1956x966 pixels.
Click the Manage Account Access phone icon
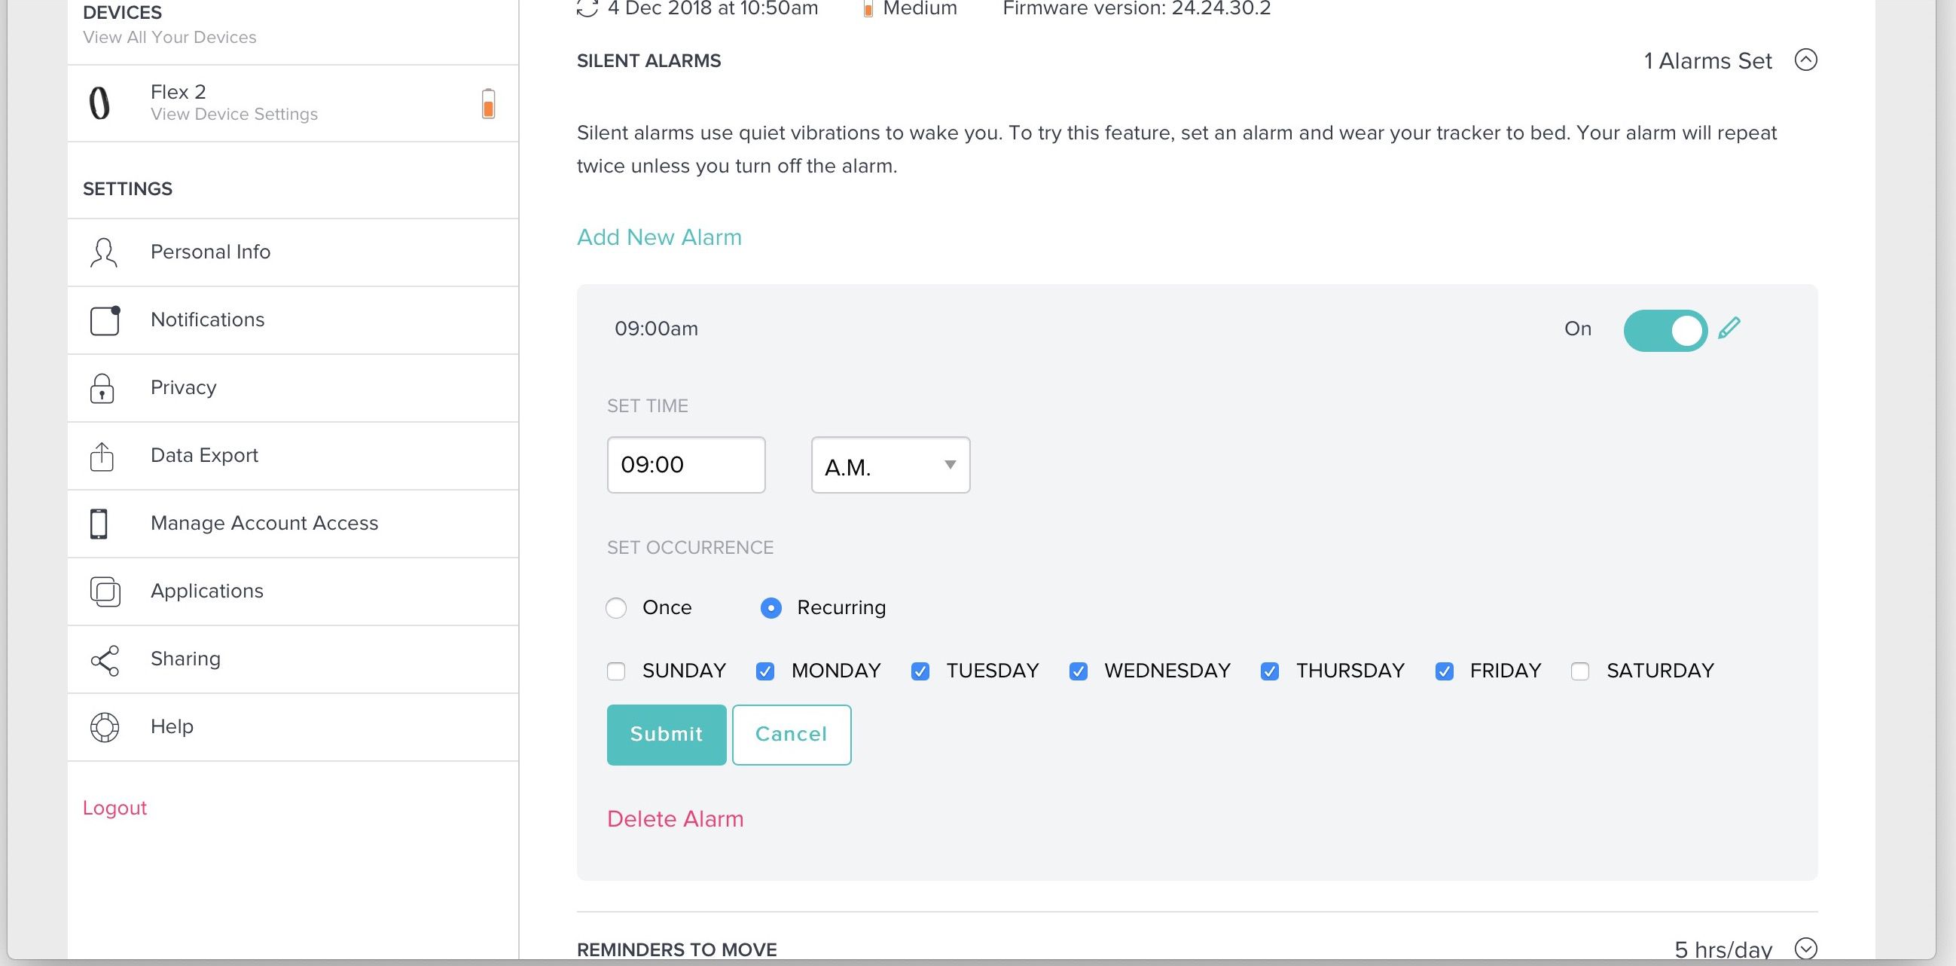102,521
